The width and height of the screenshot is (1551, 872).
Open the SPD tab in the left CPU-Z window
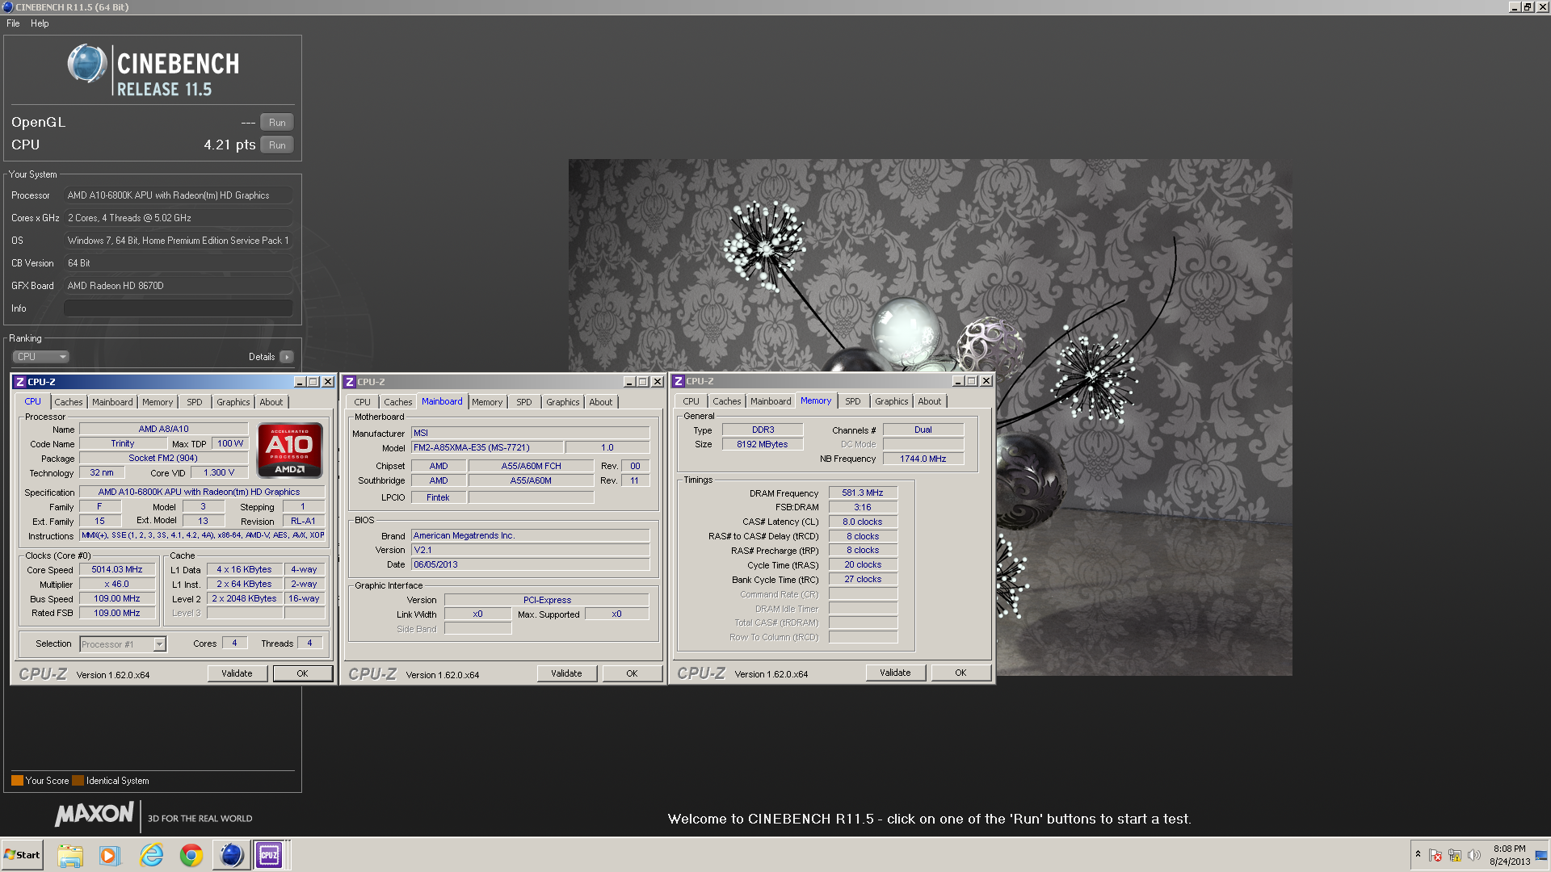(x=195, y=402)
